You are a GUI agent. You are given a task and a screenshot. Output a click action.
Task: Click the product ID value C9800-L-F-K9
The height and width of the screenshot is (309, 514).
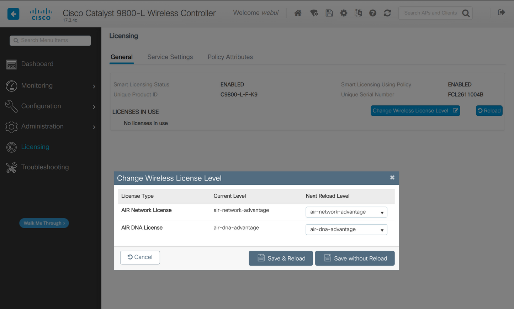pos(239,95)
